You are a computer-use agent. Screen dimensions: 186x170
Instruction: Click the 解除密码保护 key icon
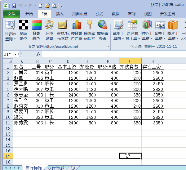click(x=90, y=25)
